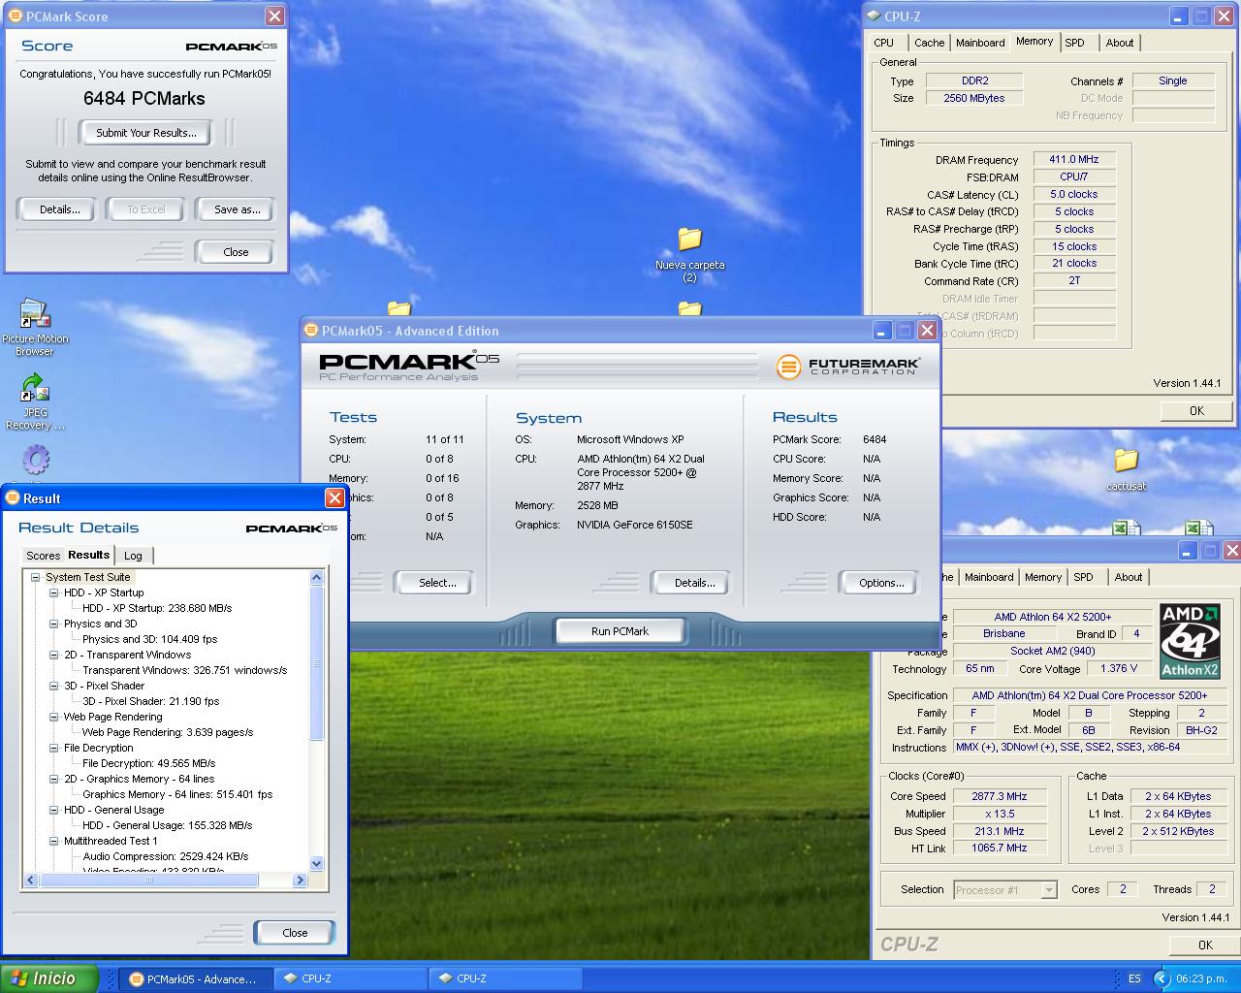Click the system clock 06:23 p.m.
This screenshot has height=993, width=1241.
[x=1201, y=978]
